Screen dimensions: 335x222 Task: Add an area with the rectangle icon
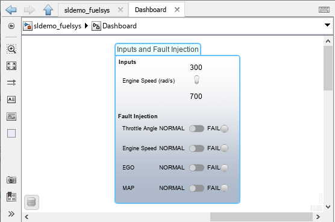click(11, 133)
